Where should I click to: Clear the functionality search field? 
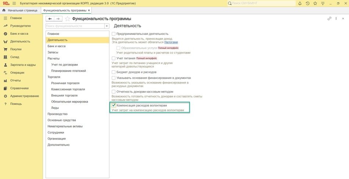(x=107, y=26)
